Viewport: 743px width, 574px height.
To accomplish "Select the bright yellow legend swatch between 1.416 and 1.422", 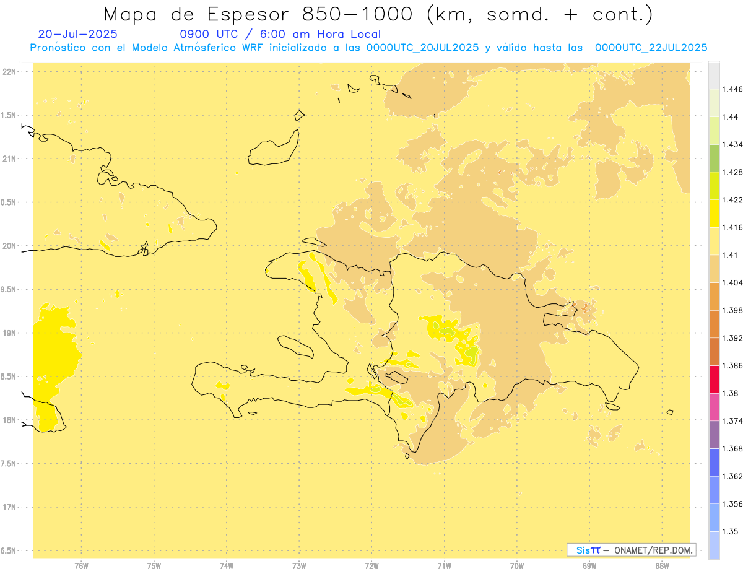I will tap(714, 213).
